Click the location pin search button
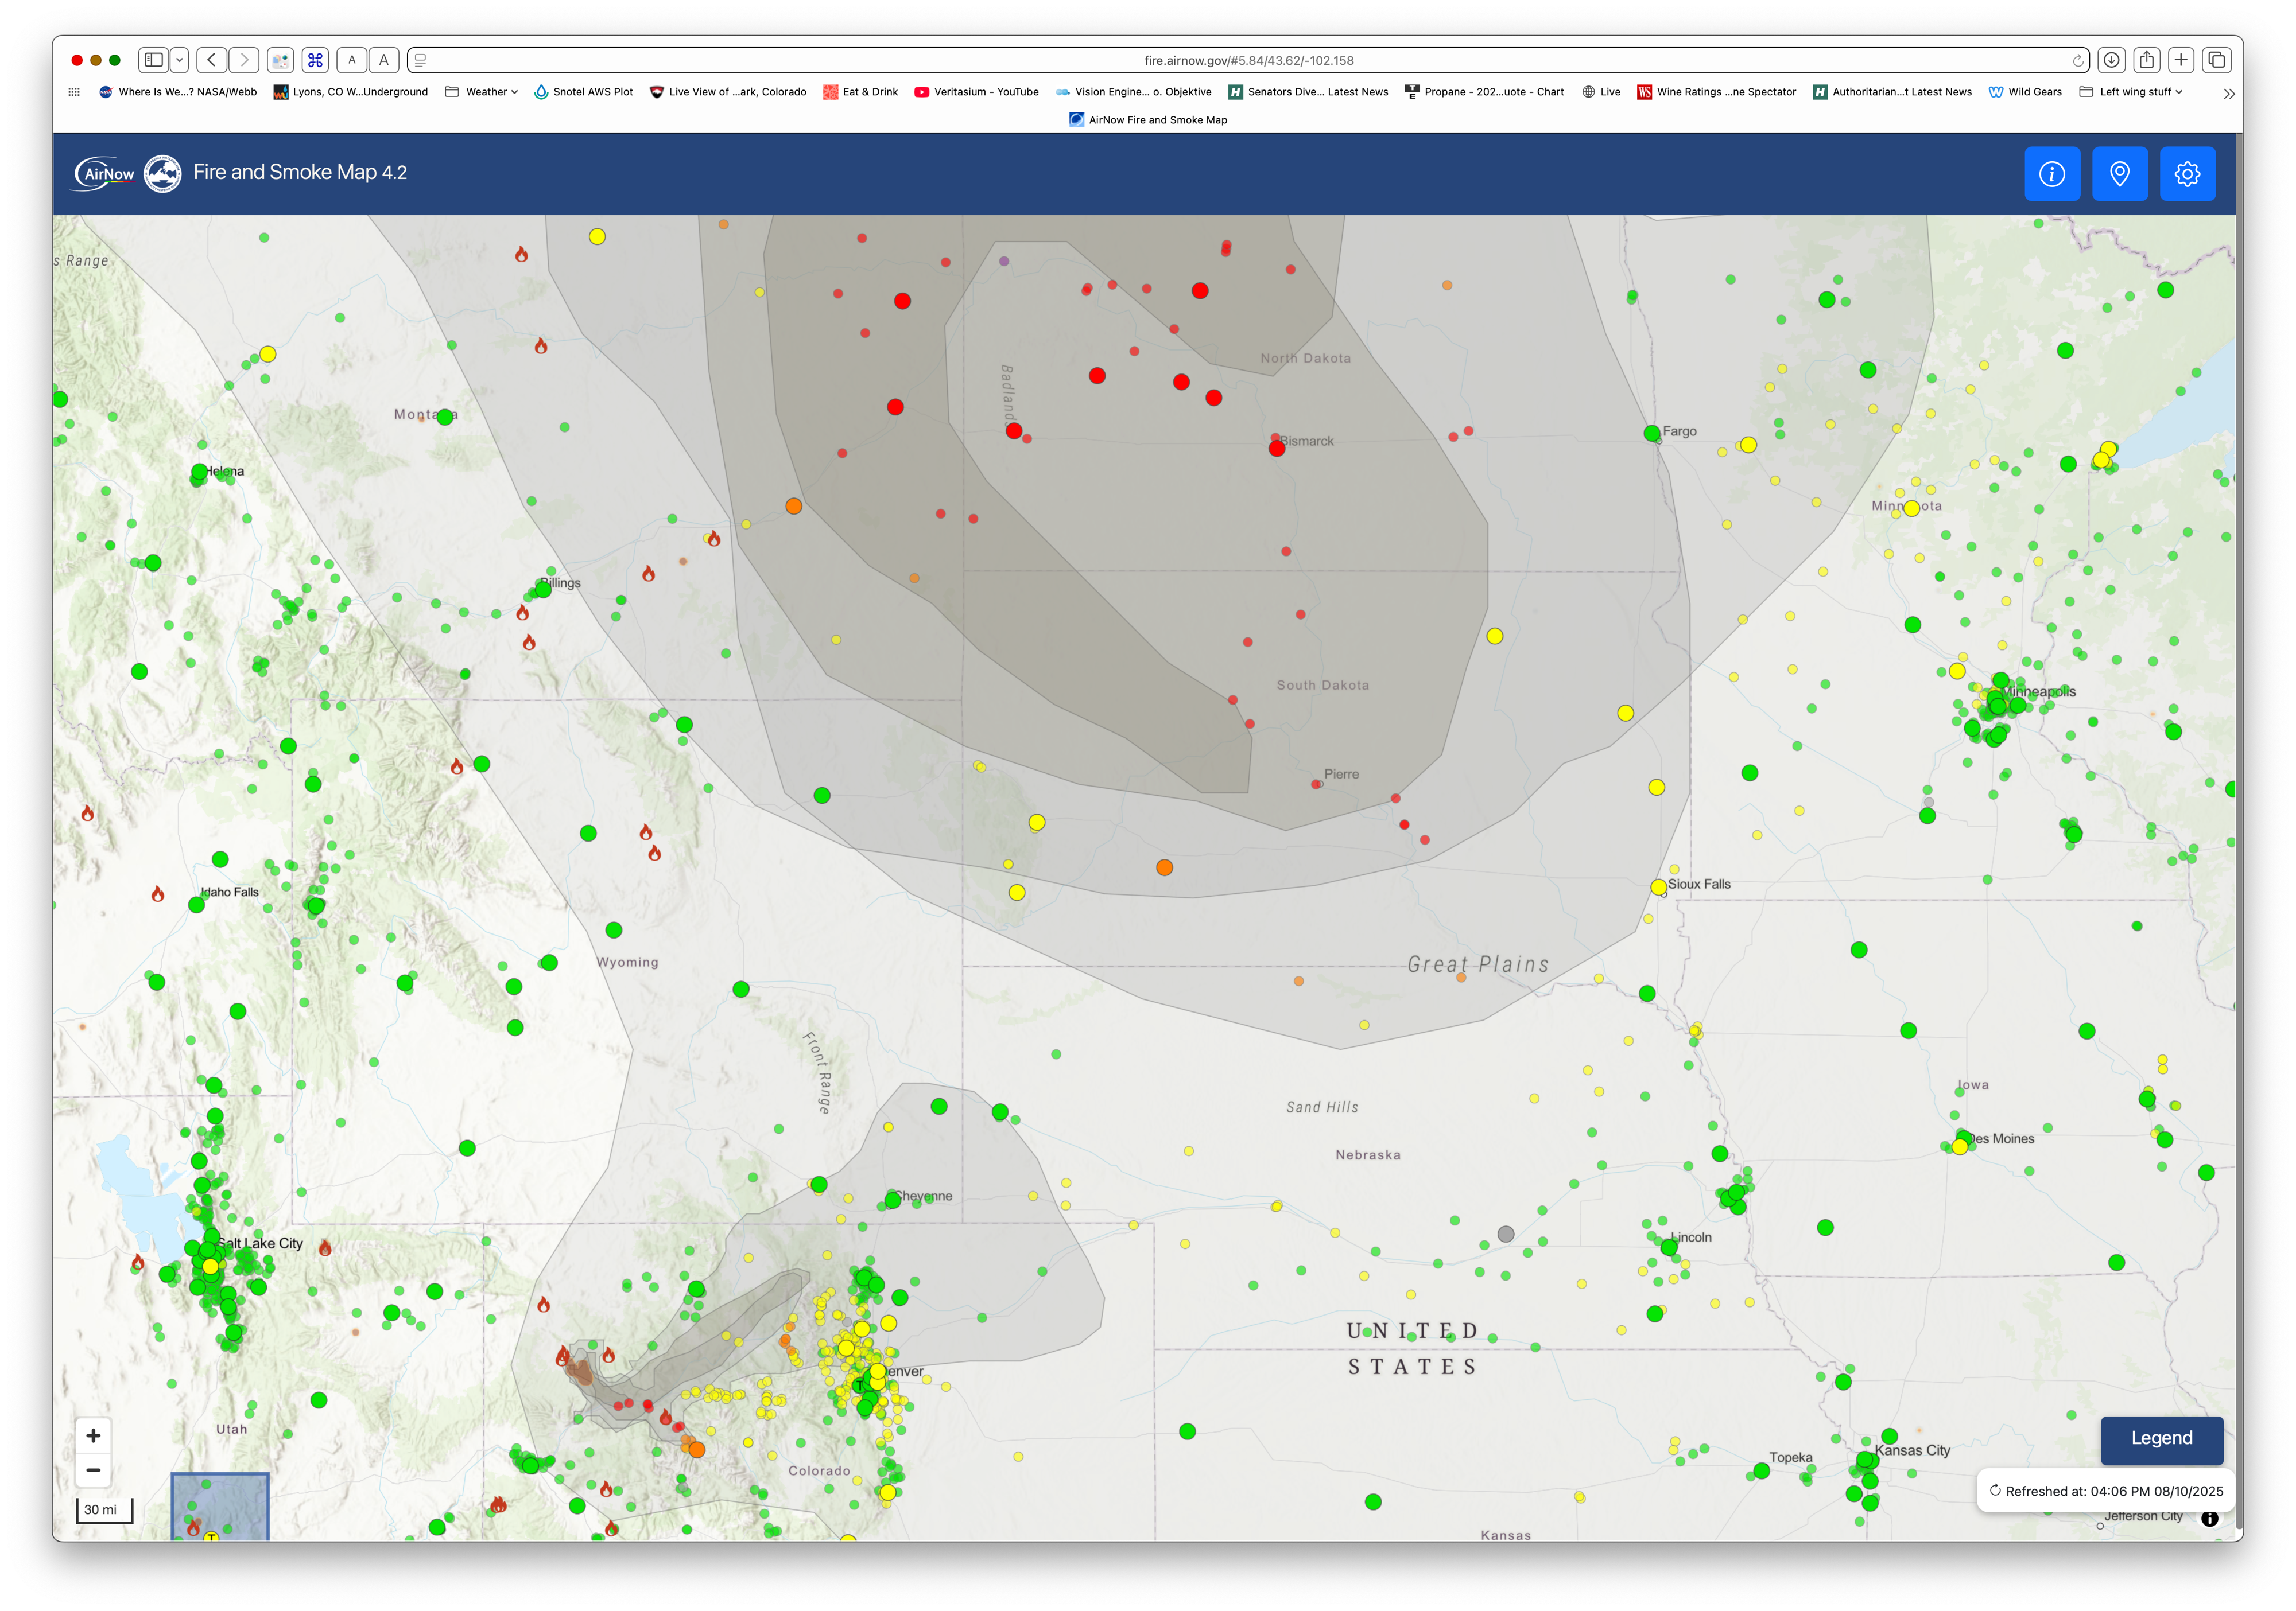 tap(2119, 174)
